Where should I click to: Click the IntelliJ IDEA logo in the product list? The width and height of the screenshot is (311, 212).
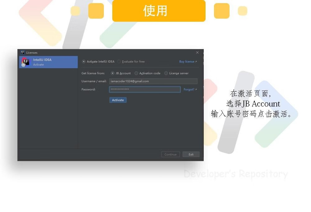25,62
